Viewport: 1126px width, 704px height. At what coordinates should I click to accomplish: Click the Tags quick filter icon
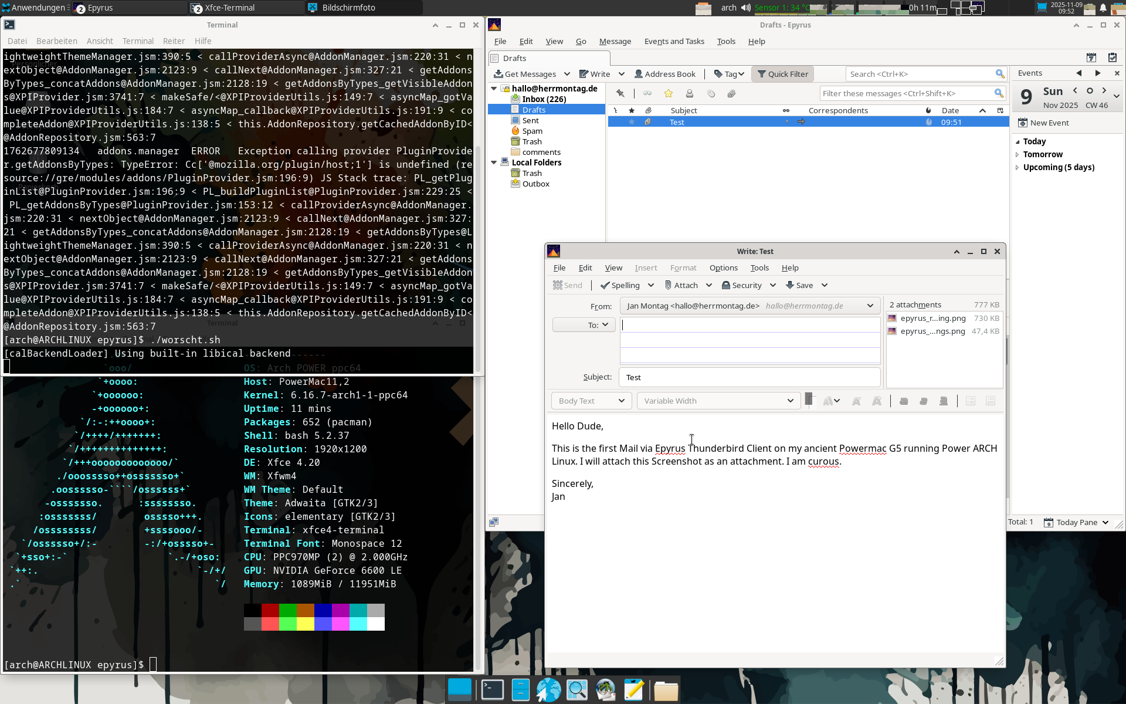711,94
